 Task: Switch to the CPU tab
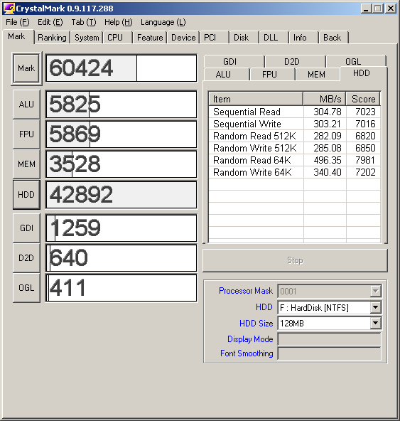coord(118,38)
